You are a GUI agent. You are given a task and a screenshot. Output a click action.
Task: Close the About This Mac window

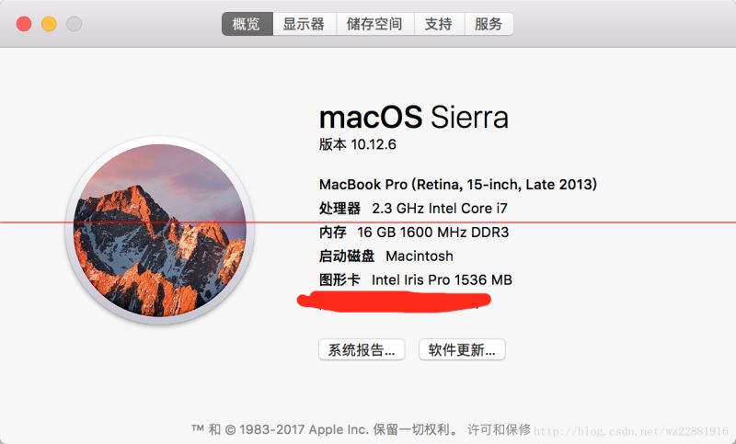click(x=24, y=24)
